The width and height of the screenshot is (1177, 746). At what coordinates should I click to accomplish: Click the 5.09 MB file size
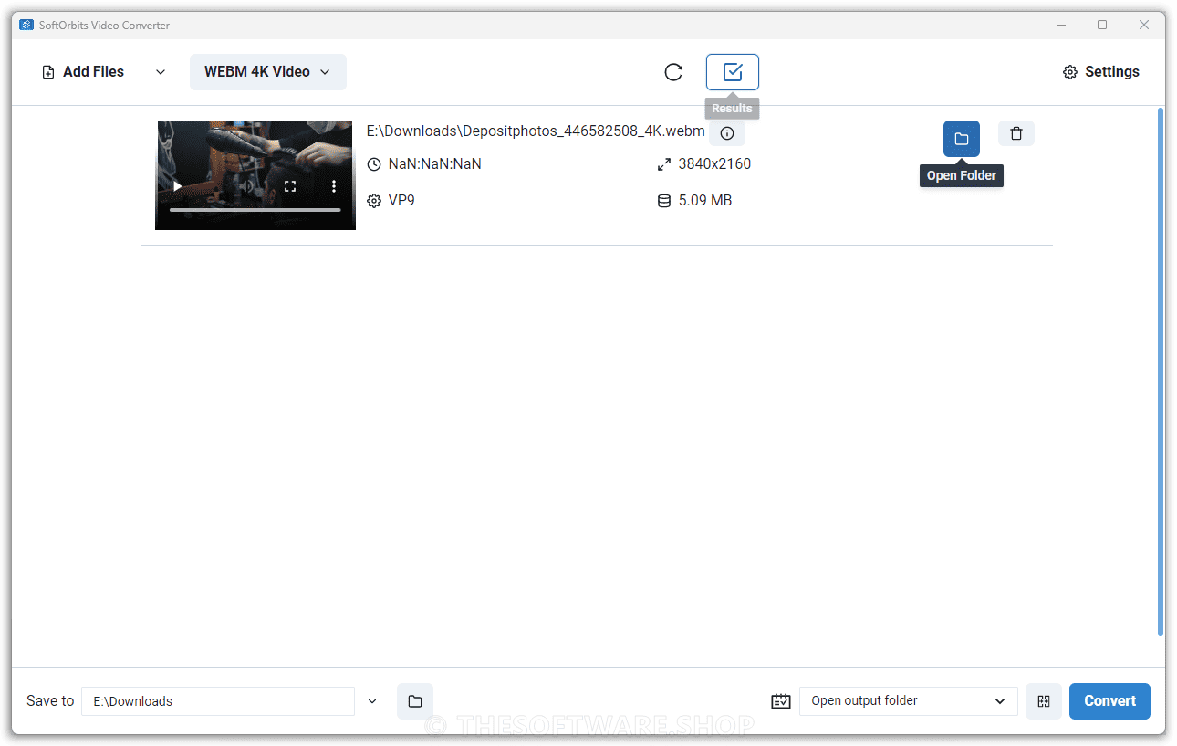[705, 200]
